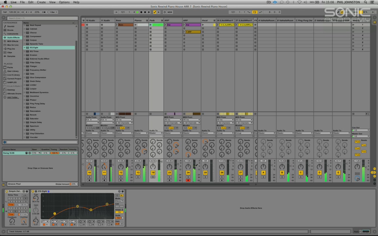The image size is (378, 236).
Task: Solo track 12 Bass
Action: click(x=121, y=177)
